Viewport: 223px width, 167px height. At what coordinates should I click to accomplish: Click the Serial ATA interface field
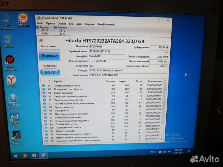tap(107, 56)
